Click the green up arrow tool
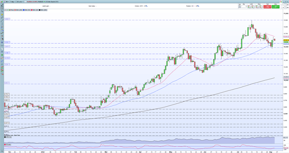The width and height of the screenshot is (289, 153). 2,55
